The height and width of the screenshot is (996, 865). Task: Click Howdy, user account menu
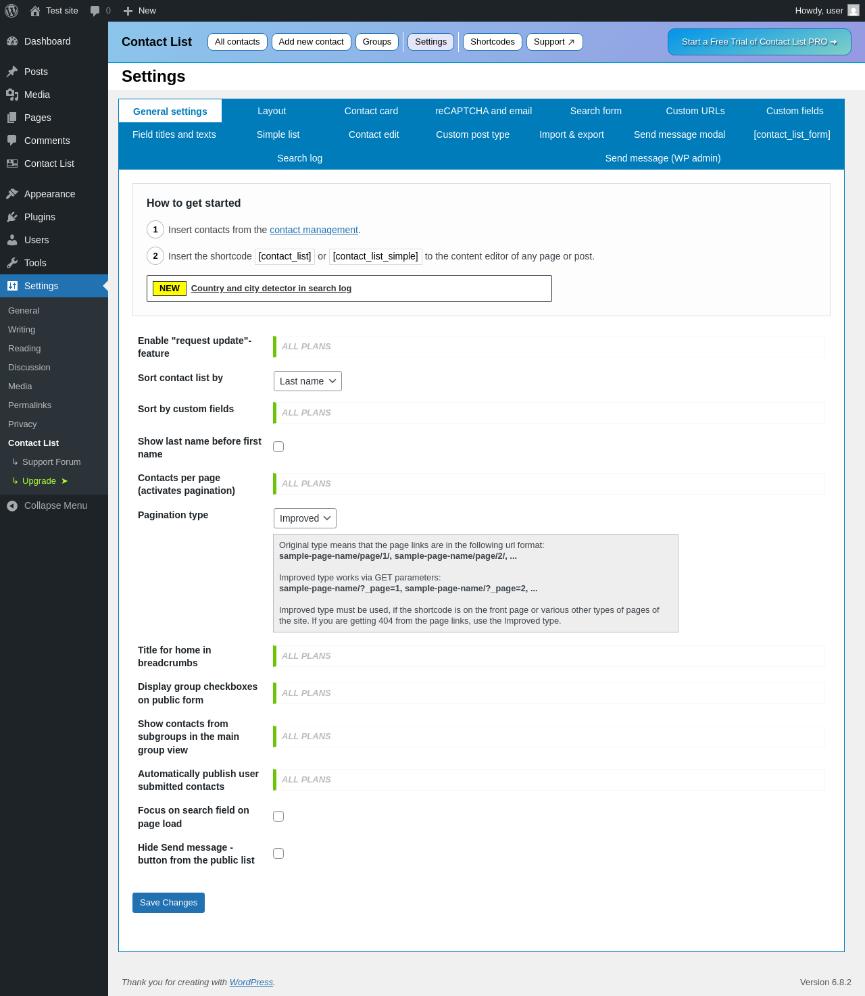click(x=827, y=11)
